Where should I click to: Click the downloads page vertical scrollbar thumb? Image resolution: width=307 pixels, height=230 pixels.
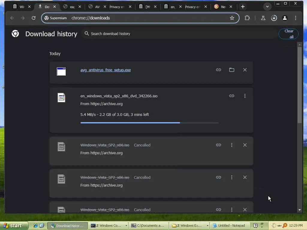tap(300, 85)
